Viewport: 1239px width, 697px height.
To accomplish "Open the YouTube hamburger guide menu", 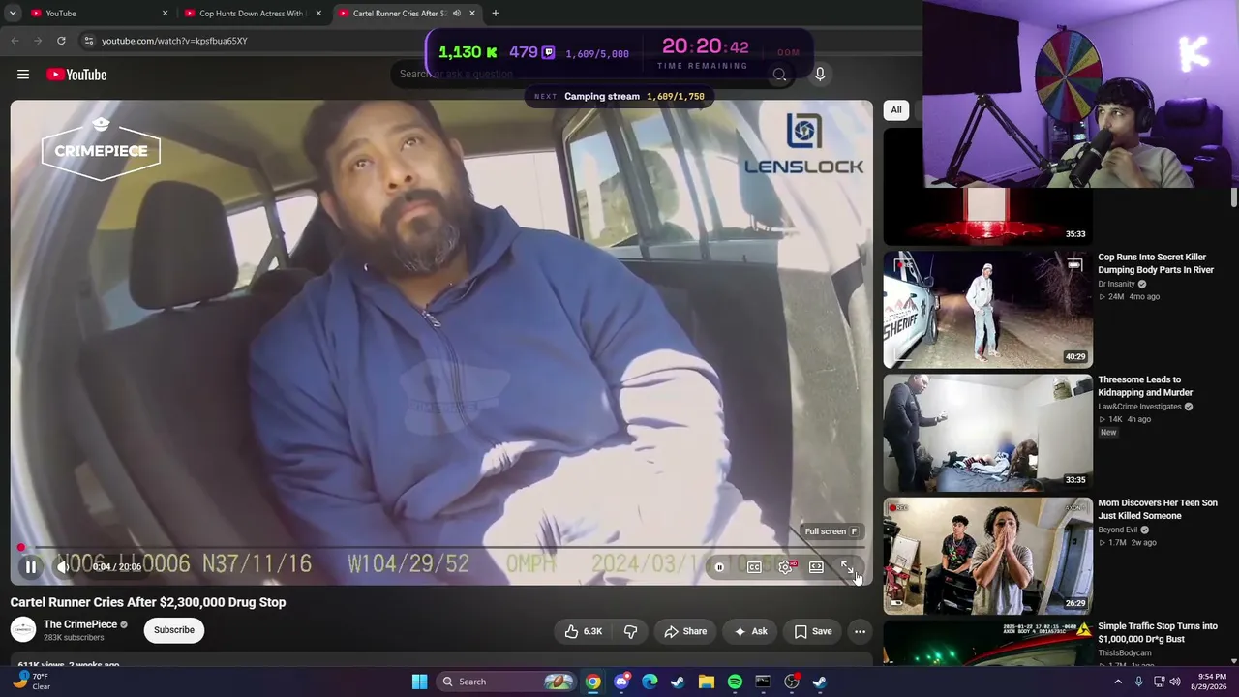I will [23, 75].
